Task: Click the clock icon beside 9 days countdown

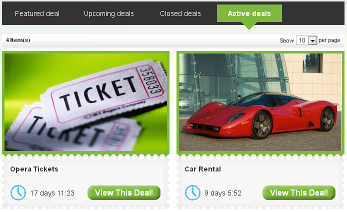Action: click(192, 192)
